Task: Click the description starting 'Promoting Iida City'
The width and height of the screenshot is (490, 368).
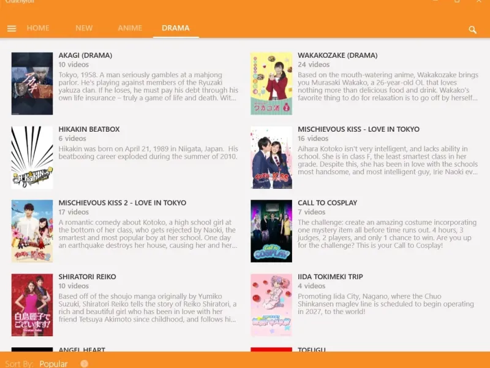Action: 386,304
